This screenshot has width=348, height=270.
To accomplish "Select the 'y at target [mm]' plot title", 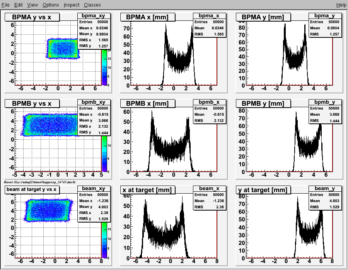I will point(263,190).
